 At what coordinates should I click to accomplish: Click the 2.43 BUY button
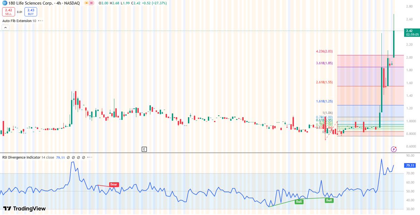coord(31,12)
